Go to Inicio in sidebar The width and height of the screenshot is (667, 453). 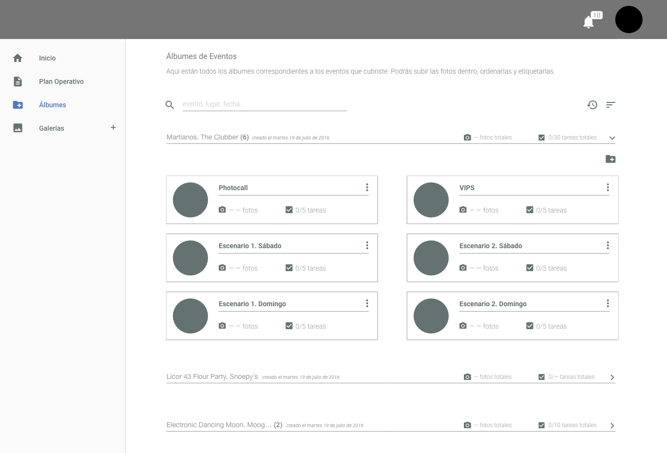coord(47,58)
